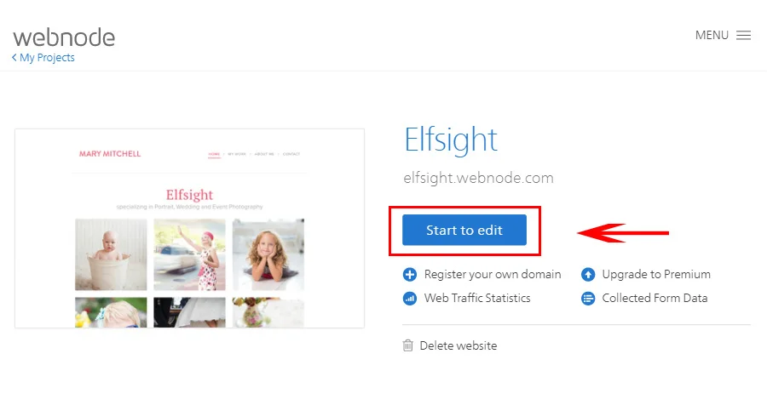The width and height of the screenshot is (767, 405).
Task: Open the Elfsight website preview thumbnail
Action: pyautogui.click(x=190, y=228)
